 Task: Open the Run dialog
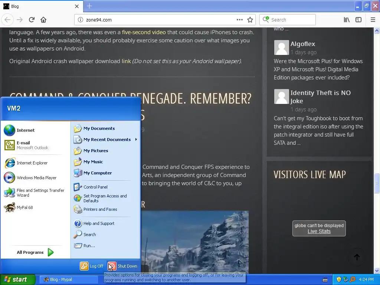tap(106, 246)
